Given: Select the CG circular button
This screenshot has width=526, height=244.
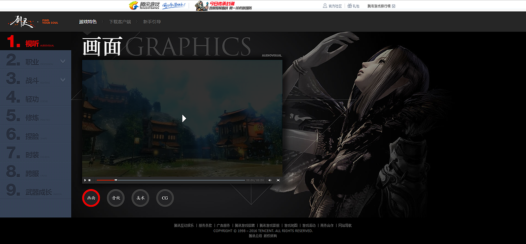Looking at the screenshot, I should tap(165, 198).
